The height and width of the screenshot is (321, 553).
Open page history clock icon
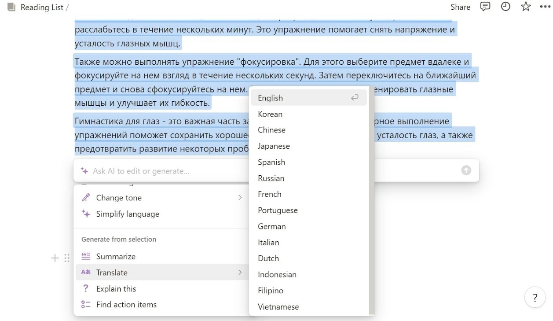pyautogui.click(x=505, y=7)
